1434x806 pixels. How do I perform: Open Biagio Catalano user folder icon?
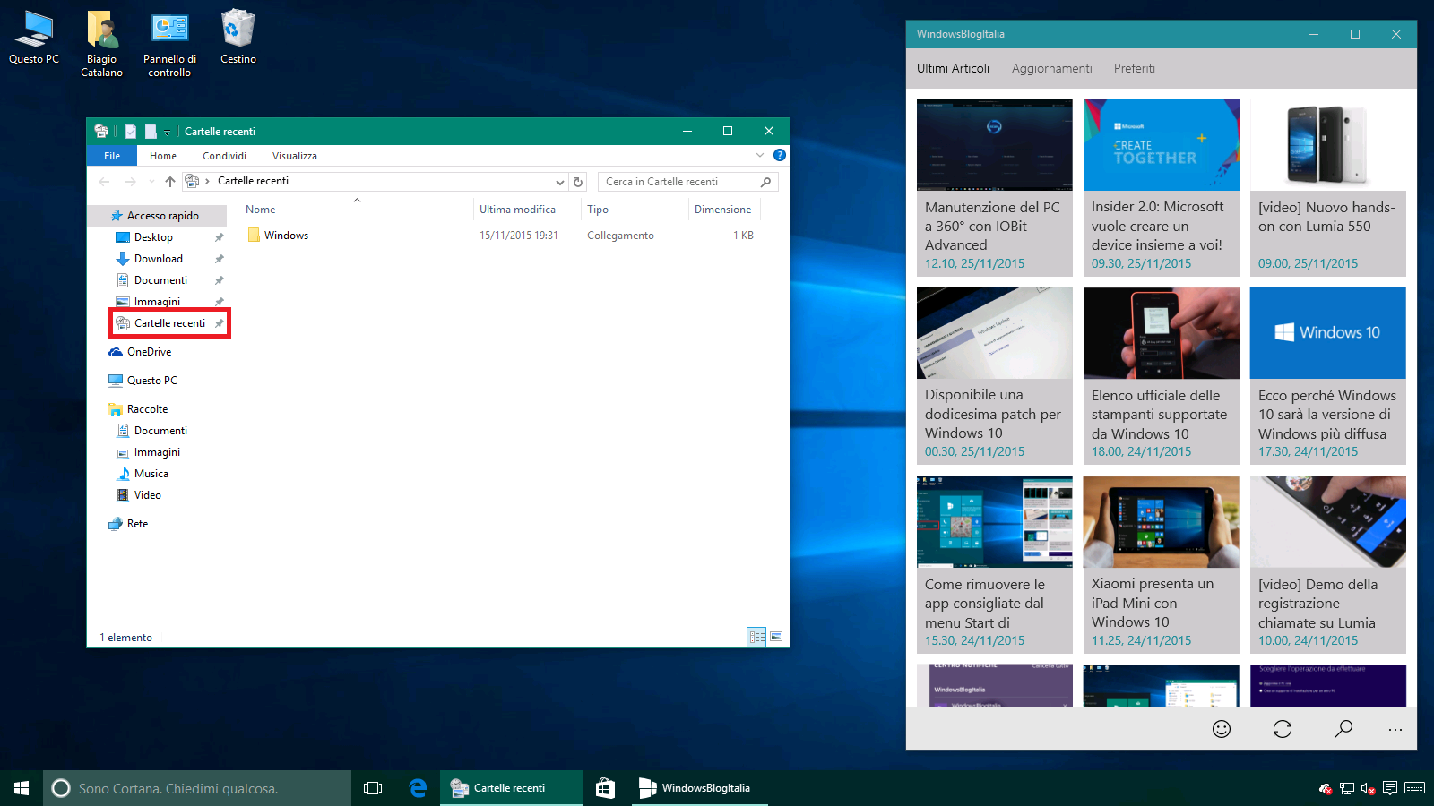tap(102, 44)
